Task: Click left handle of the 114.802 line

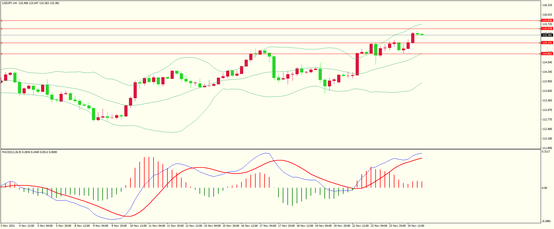Action: point(1,54)
